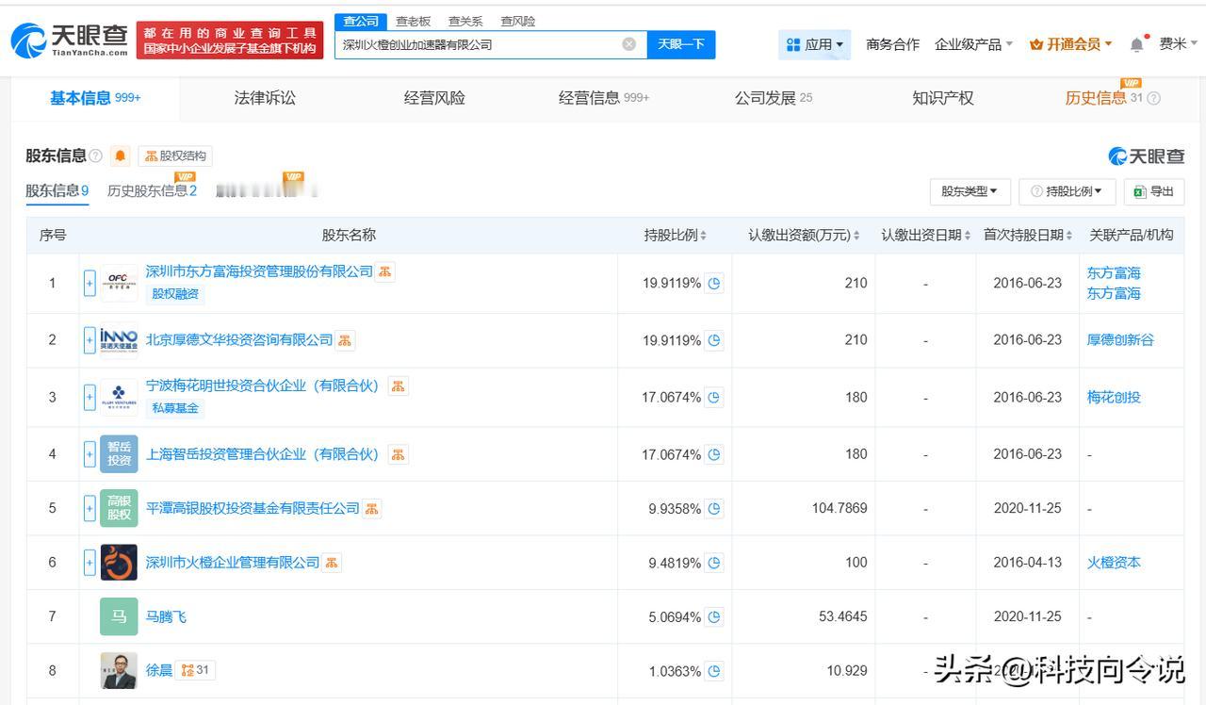Image resolution: width=1206 pixels, height=705 pixels.
Task: Expand row 2 北京厚德文华 plus button
Action: pyautogui.click(x=90, y=340)
